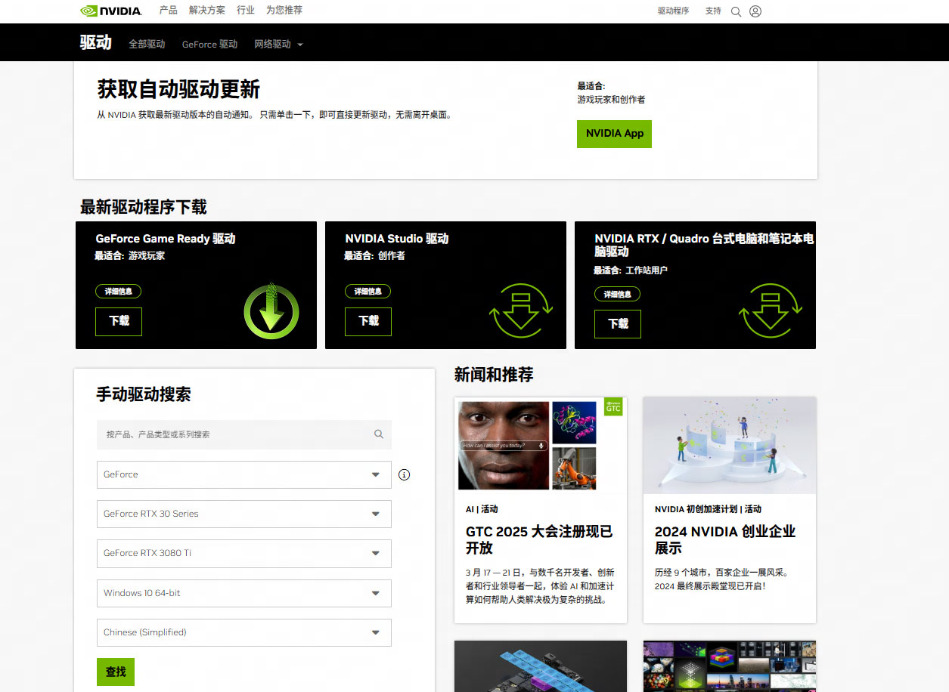Switch to the 全部驱动 tab

click(147, 45)
